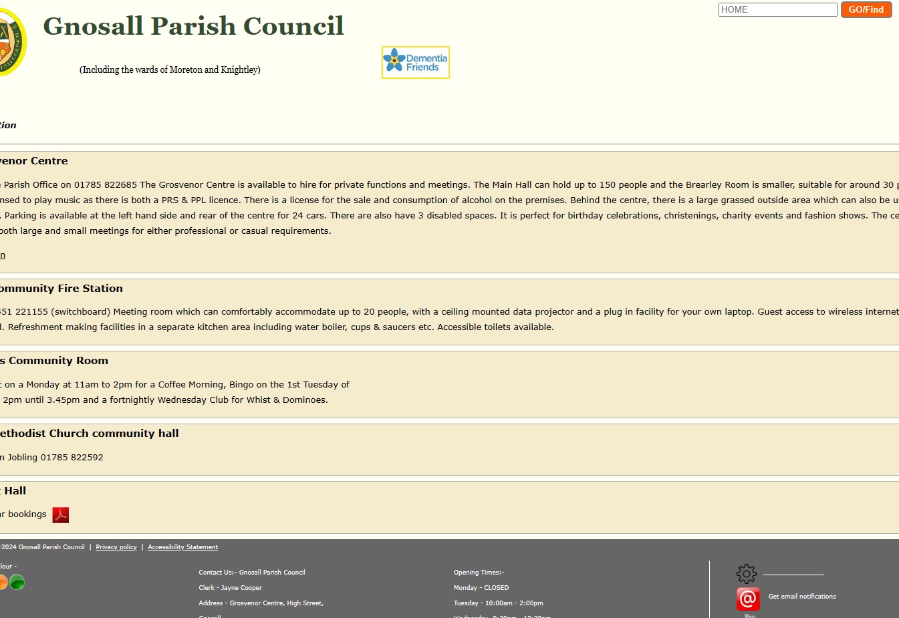This screenshot has height=618, width=899.
Task: Click the YouTube icon below the email icon
Action: [x=747, y=615]
